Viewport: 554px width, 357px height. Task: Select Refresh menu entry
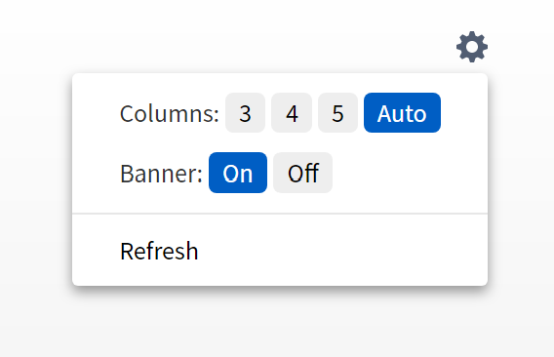(280, 251)
